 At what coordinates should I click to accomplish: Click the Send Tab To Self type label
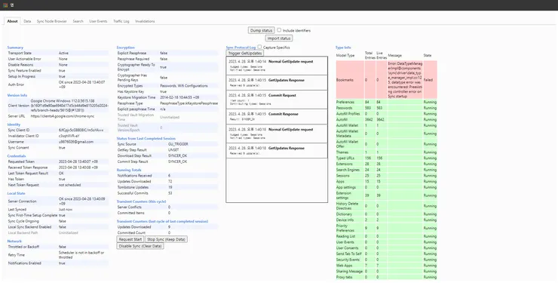pyautogui.click(x=348, y=254)
